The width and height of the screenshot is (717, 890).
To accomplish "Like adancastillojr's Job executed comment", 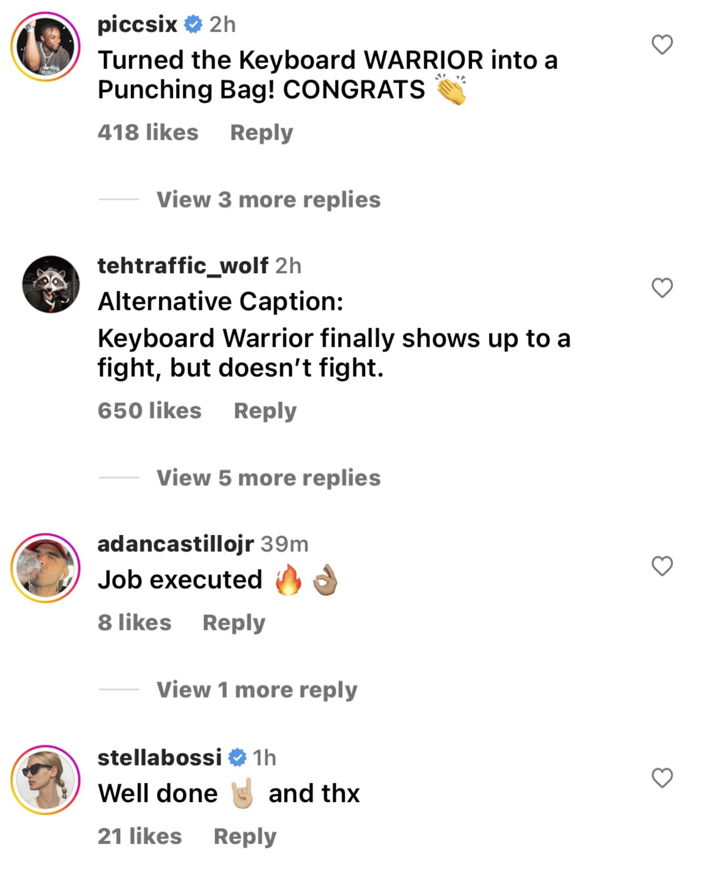I will pos(661,566).
